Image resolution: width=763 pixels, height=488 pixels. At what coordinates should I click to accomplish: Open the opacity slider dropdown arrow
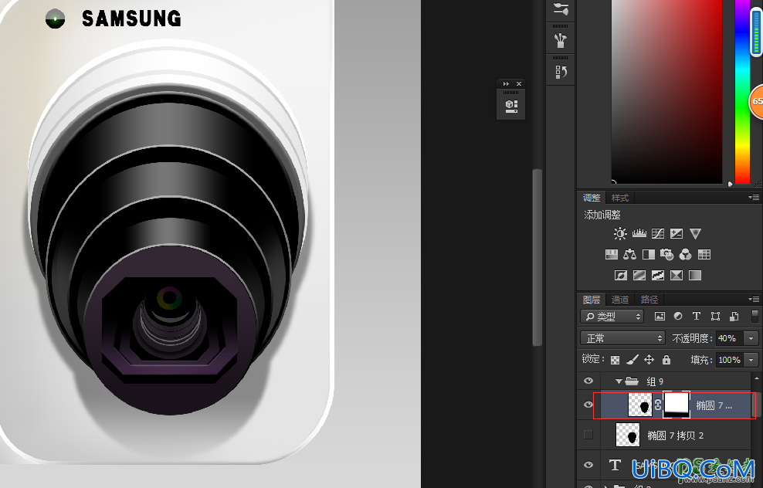[751, 338]
